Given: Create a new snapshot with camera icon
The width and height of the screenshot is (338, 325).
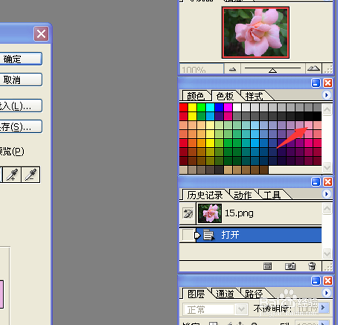Looking at the screenshot, I should (290, 266).
